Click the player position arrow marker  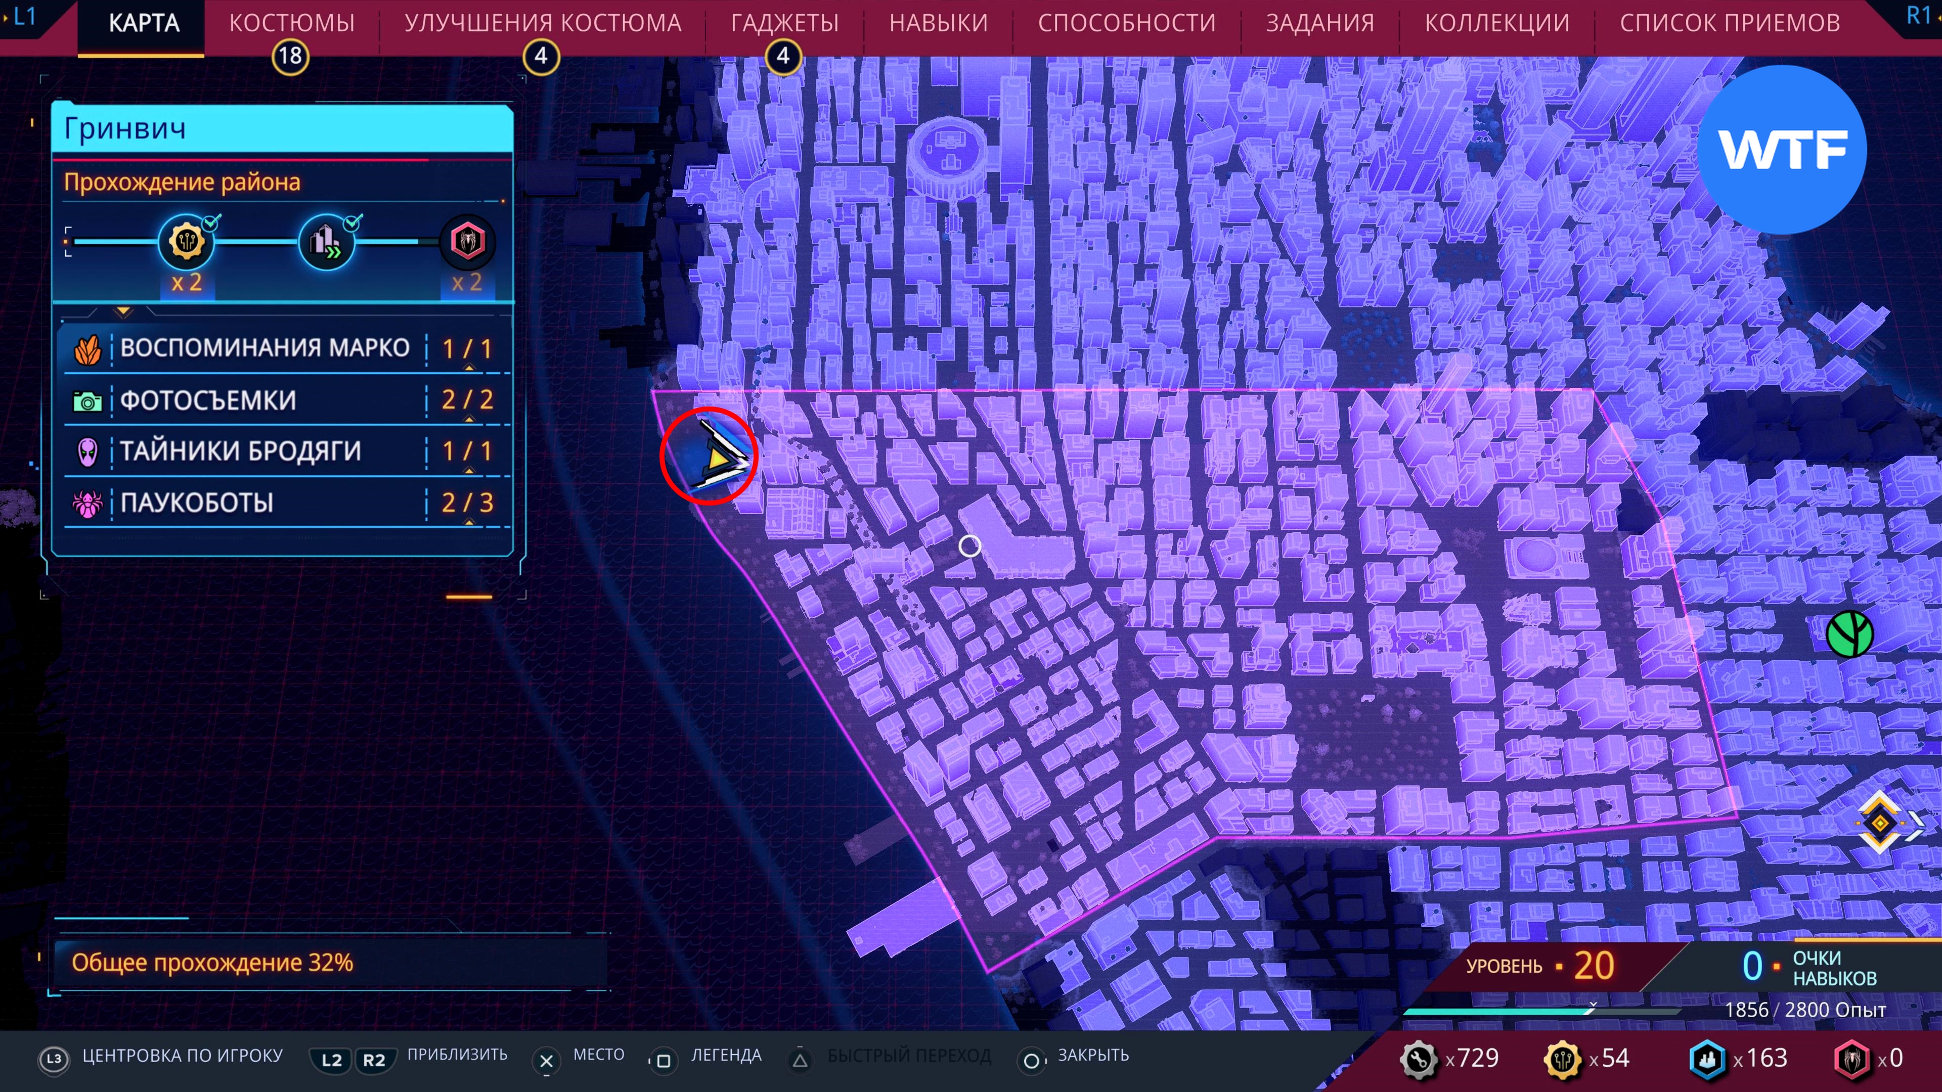click(716, 457)
